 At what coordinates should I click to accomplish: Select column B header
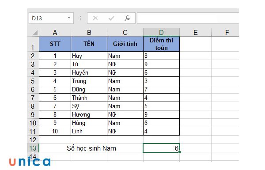[89, 32]
